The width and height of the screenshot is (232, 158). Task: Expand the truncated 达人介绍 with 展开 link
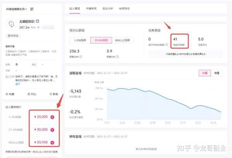pos(18,84)
